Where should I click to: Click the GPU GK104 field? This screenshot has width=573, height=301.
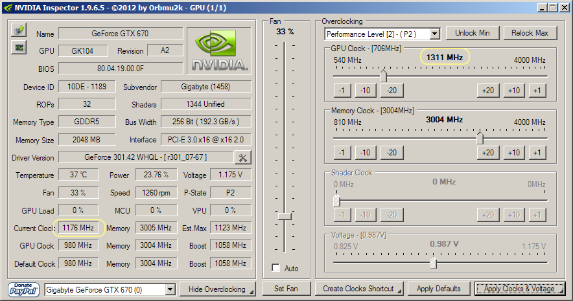tap(83, 51)
